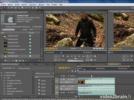Open the Fichier menu
The width and height of the screenshot is (134, 100).
[3, 5]
